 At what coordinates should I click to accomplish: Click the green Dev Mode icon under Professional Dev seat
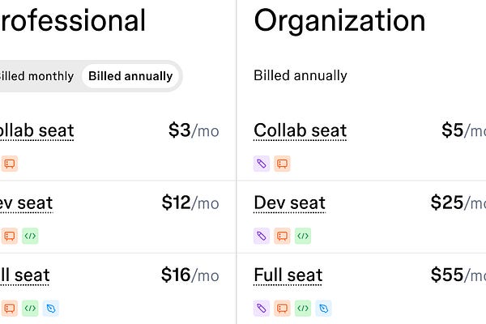[30, 236]
